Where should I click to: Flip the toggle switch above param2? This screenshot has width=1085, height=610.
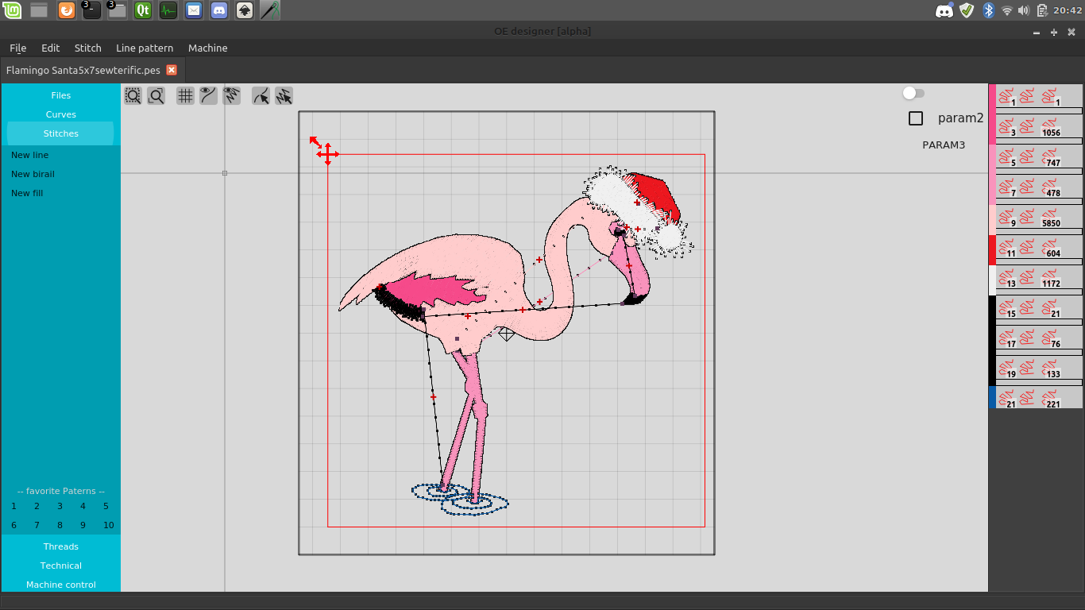(x=913, y=94)
